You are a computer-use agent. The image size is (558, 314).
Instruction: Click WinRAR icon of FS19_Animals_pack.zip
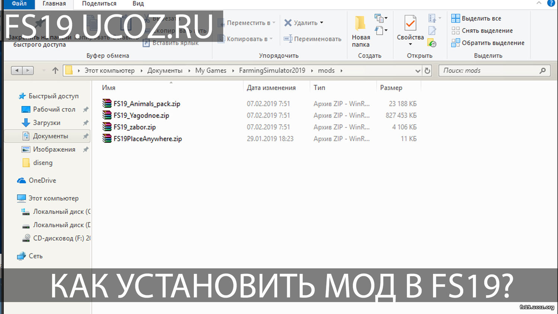(107, 103)
